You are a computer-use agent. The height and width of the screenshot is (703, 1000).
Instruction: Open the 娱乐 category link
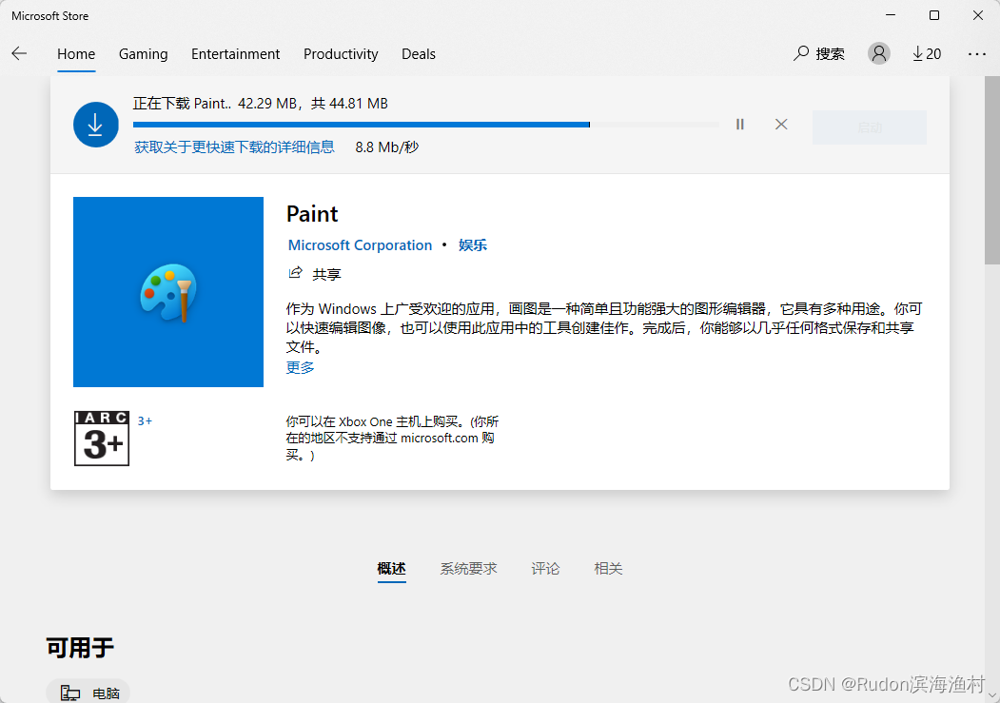point(473,245)
